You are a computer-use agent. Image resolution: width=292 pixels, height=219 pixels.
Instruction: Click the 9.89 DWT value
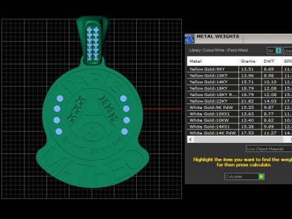tap(269, 127)
